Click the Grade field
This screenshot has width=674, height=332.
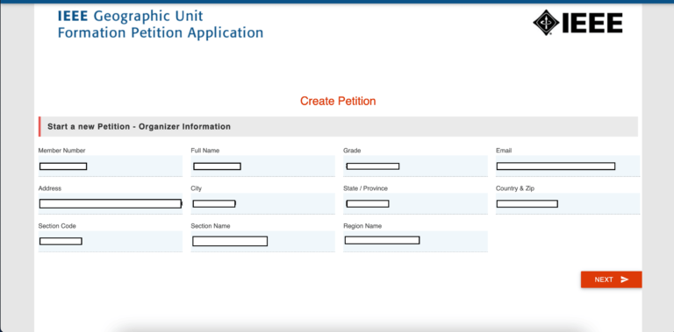point(415,166)
